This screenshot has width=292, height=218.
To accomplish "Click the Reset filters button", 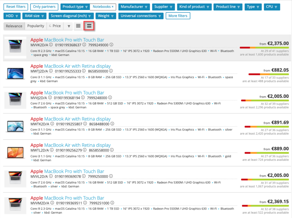I will (16, 7).
